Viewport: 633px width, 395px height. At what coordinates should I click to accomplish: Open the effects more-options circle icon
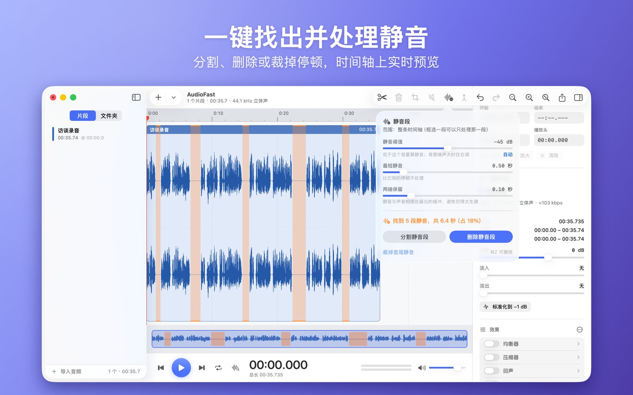tap(580, 330)
